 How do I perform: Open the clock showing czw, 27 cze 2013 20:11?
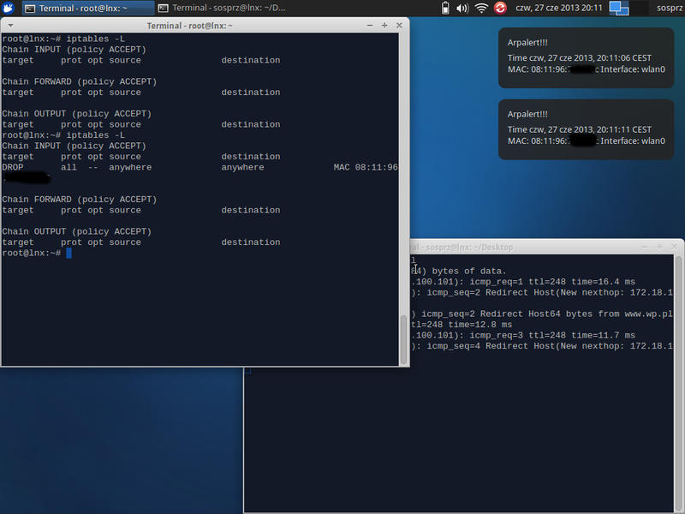pos(559,8)
